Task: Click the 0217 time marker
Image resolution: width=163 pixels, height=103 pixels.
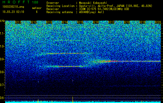Action: tap(111, 22)
